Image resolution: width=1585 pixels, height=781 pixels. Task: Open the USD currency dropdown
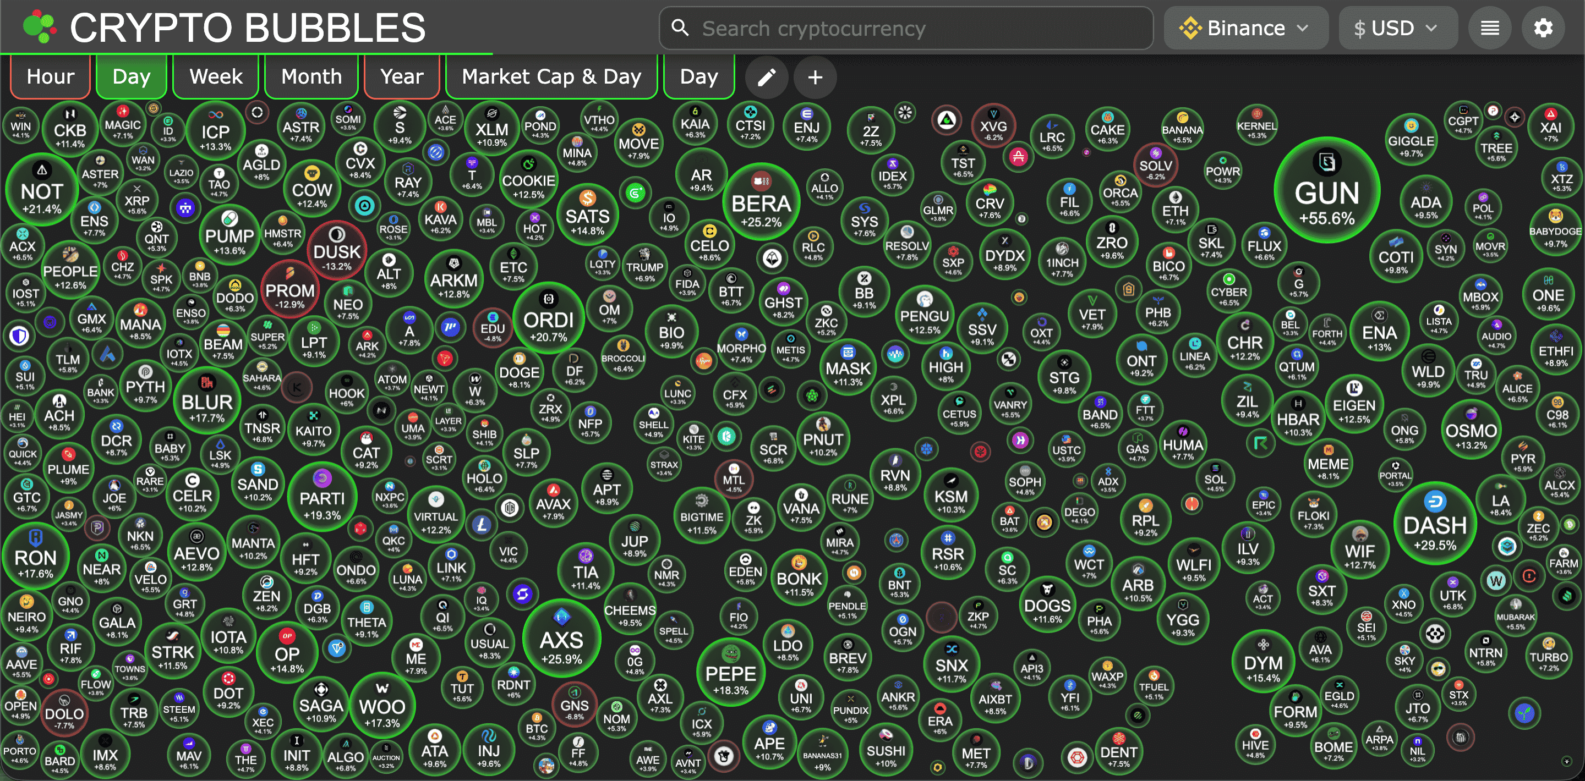coord(1396,28)
